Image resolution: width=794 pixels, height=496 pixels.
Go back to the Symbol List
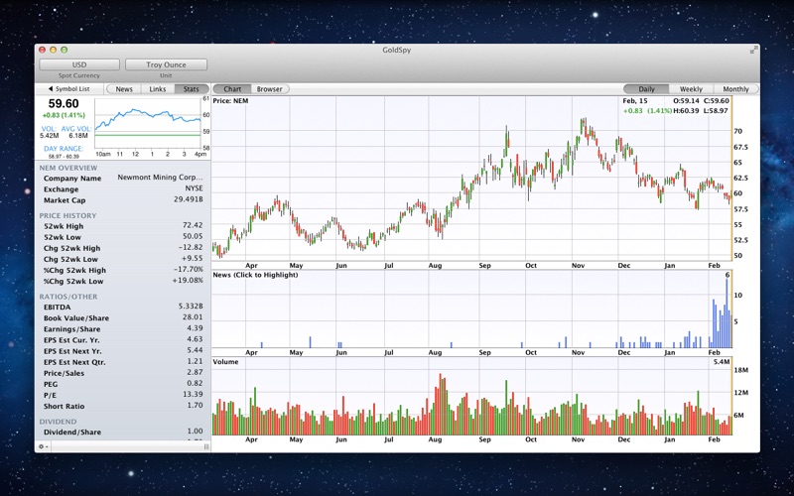(x=68, y=89)
